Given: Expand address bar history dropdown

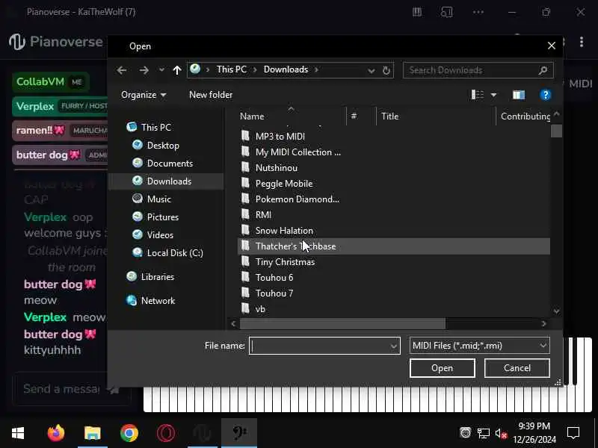Looking at the screenshot, I should (x=371, y=70).
